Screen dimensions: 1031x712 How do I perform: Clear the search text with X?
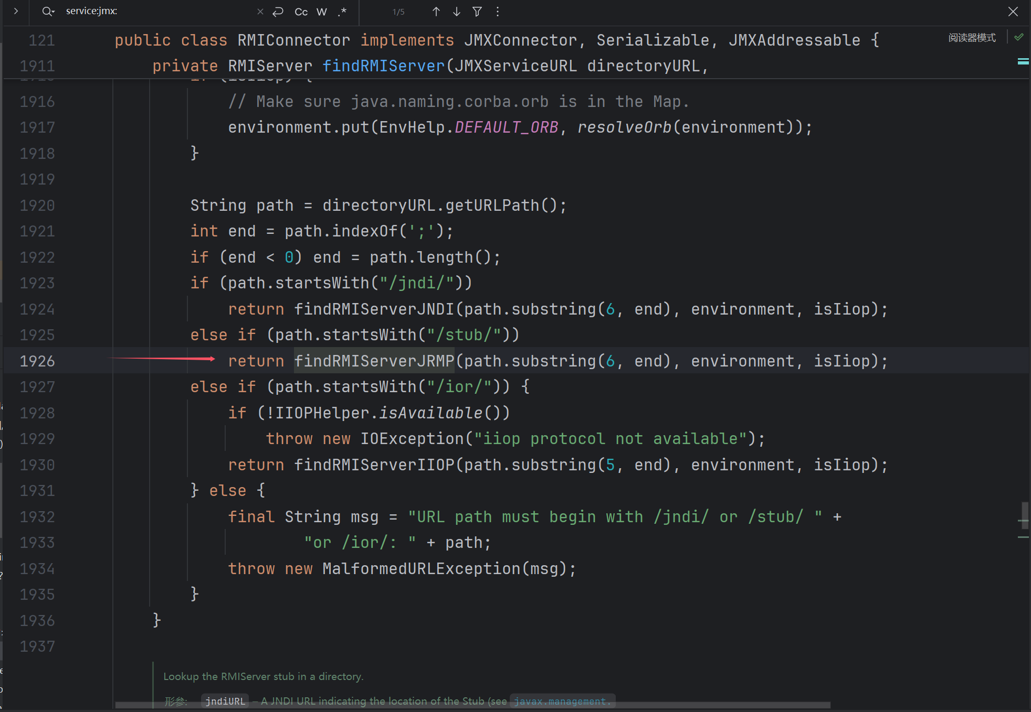[x=260, y=12]
